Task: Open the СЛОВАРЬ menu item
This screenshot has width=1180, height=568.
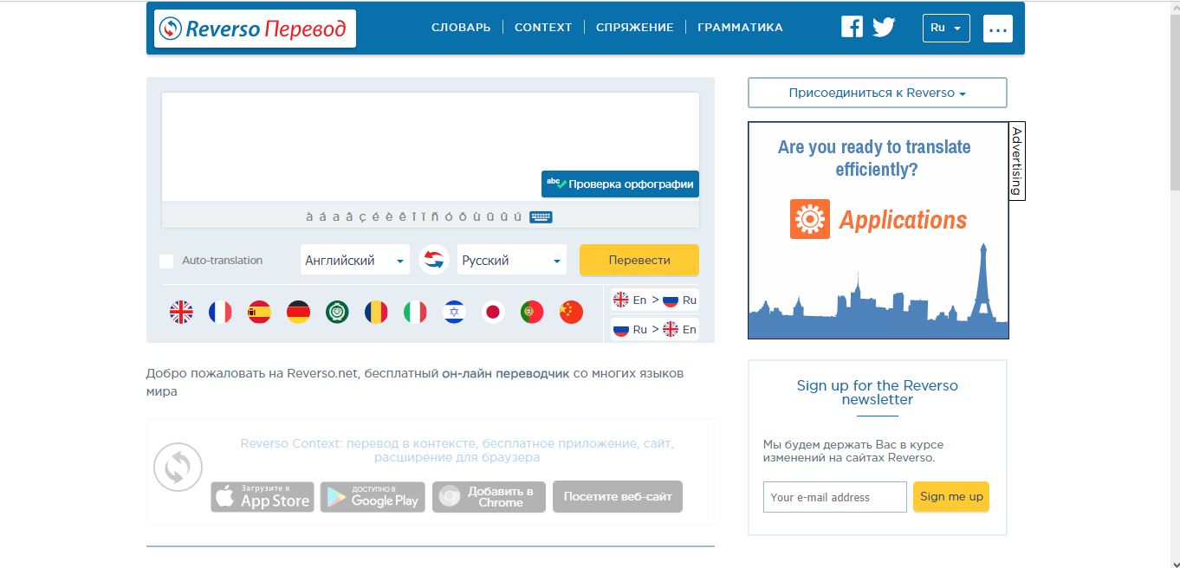Action: (461, 28)
